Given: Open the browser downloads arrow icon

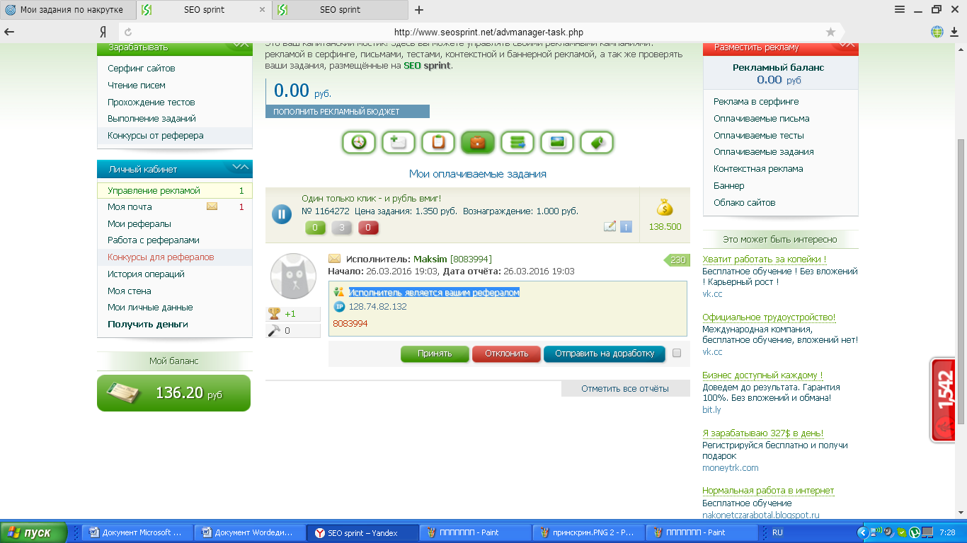Looking at the screenshot, I should pyautogui.click(x=955, y=32).
